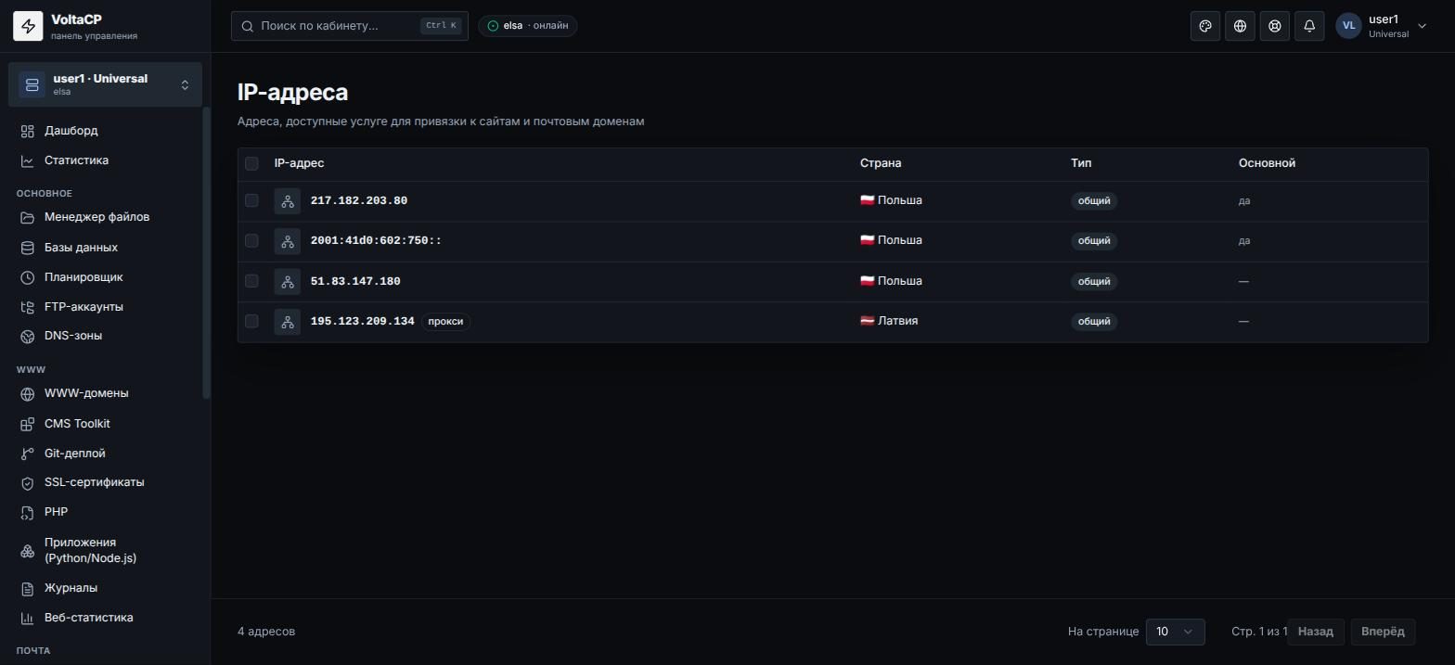Click the network icon beside 2001:41d0:602:750::

point(288,241)
